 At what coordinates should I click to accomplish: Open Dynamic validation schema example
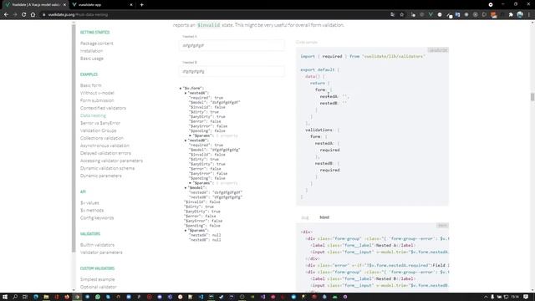[108, 168]
